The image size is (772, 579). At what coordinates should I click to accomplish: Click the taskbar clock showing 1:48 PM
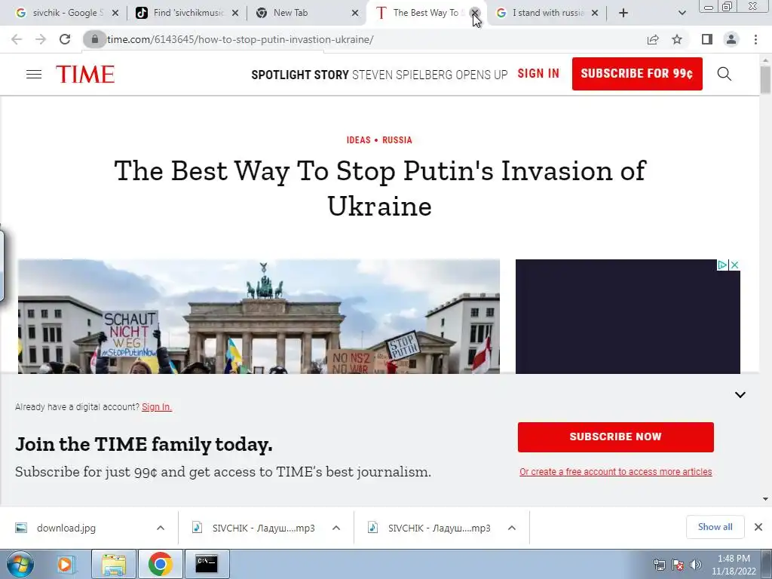pos(733,565)
